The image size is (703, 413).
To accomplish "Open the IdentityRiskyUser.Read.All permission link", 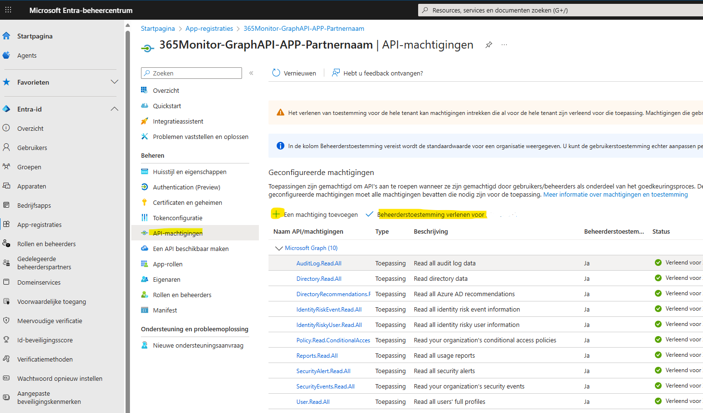I will point(329,325).
